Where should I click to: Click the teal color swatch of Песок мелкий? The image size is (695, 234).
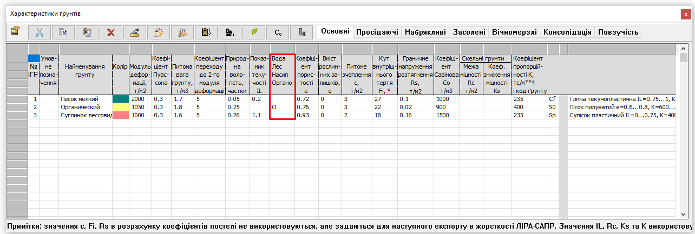pyautogui.click(x=120, y=99)
